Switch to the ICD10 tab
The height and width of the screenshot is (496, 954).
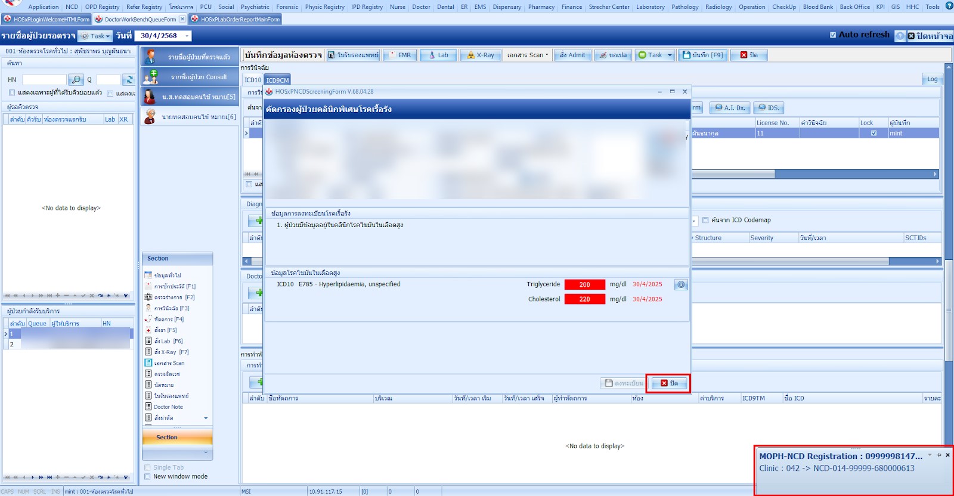click(x=253, y=80)
